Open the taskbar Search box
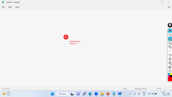The width and height of the screenshot is (172, 97). pos(63,94)
